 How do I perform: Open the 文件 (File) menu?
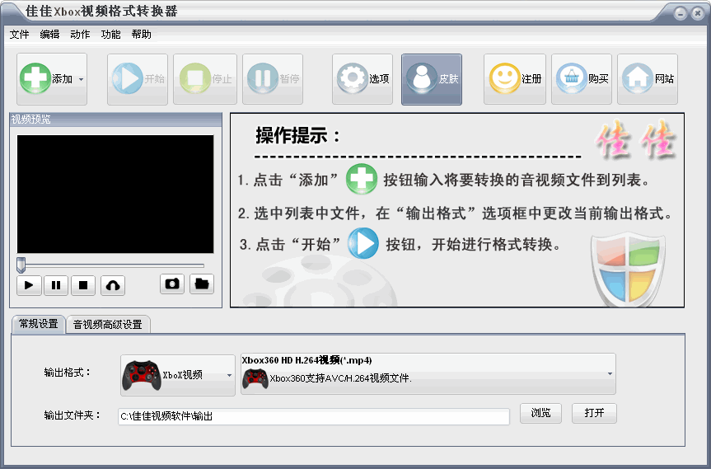(x=19, y=35)
